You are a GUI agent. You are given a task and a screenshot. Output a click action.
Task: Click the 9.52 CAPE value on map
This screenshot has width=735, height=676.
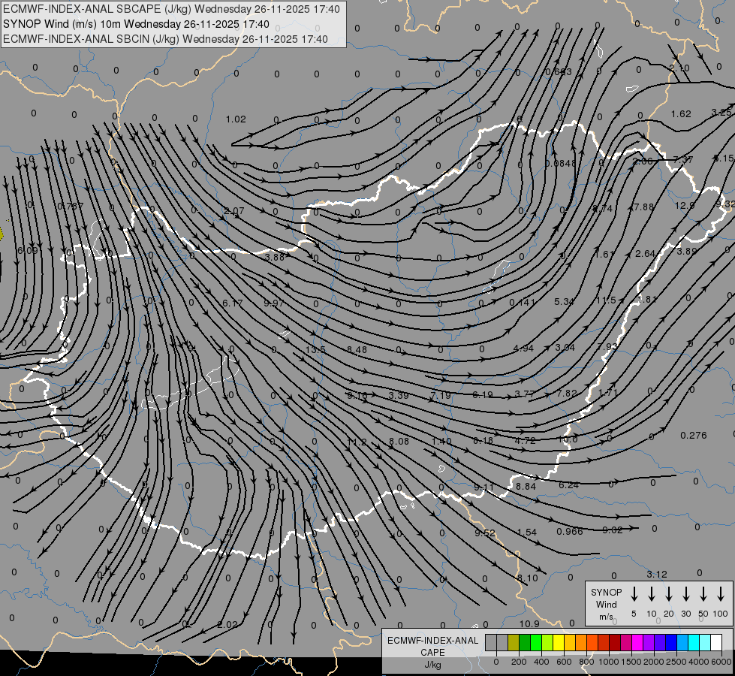tap(485, 533)
